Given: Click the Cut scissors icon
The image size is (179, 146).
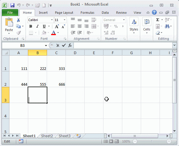Looking at the screenshot, I should [19, 20].
